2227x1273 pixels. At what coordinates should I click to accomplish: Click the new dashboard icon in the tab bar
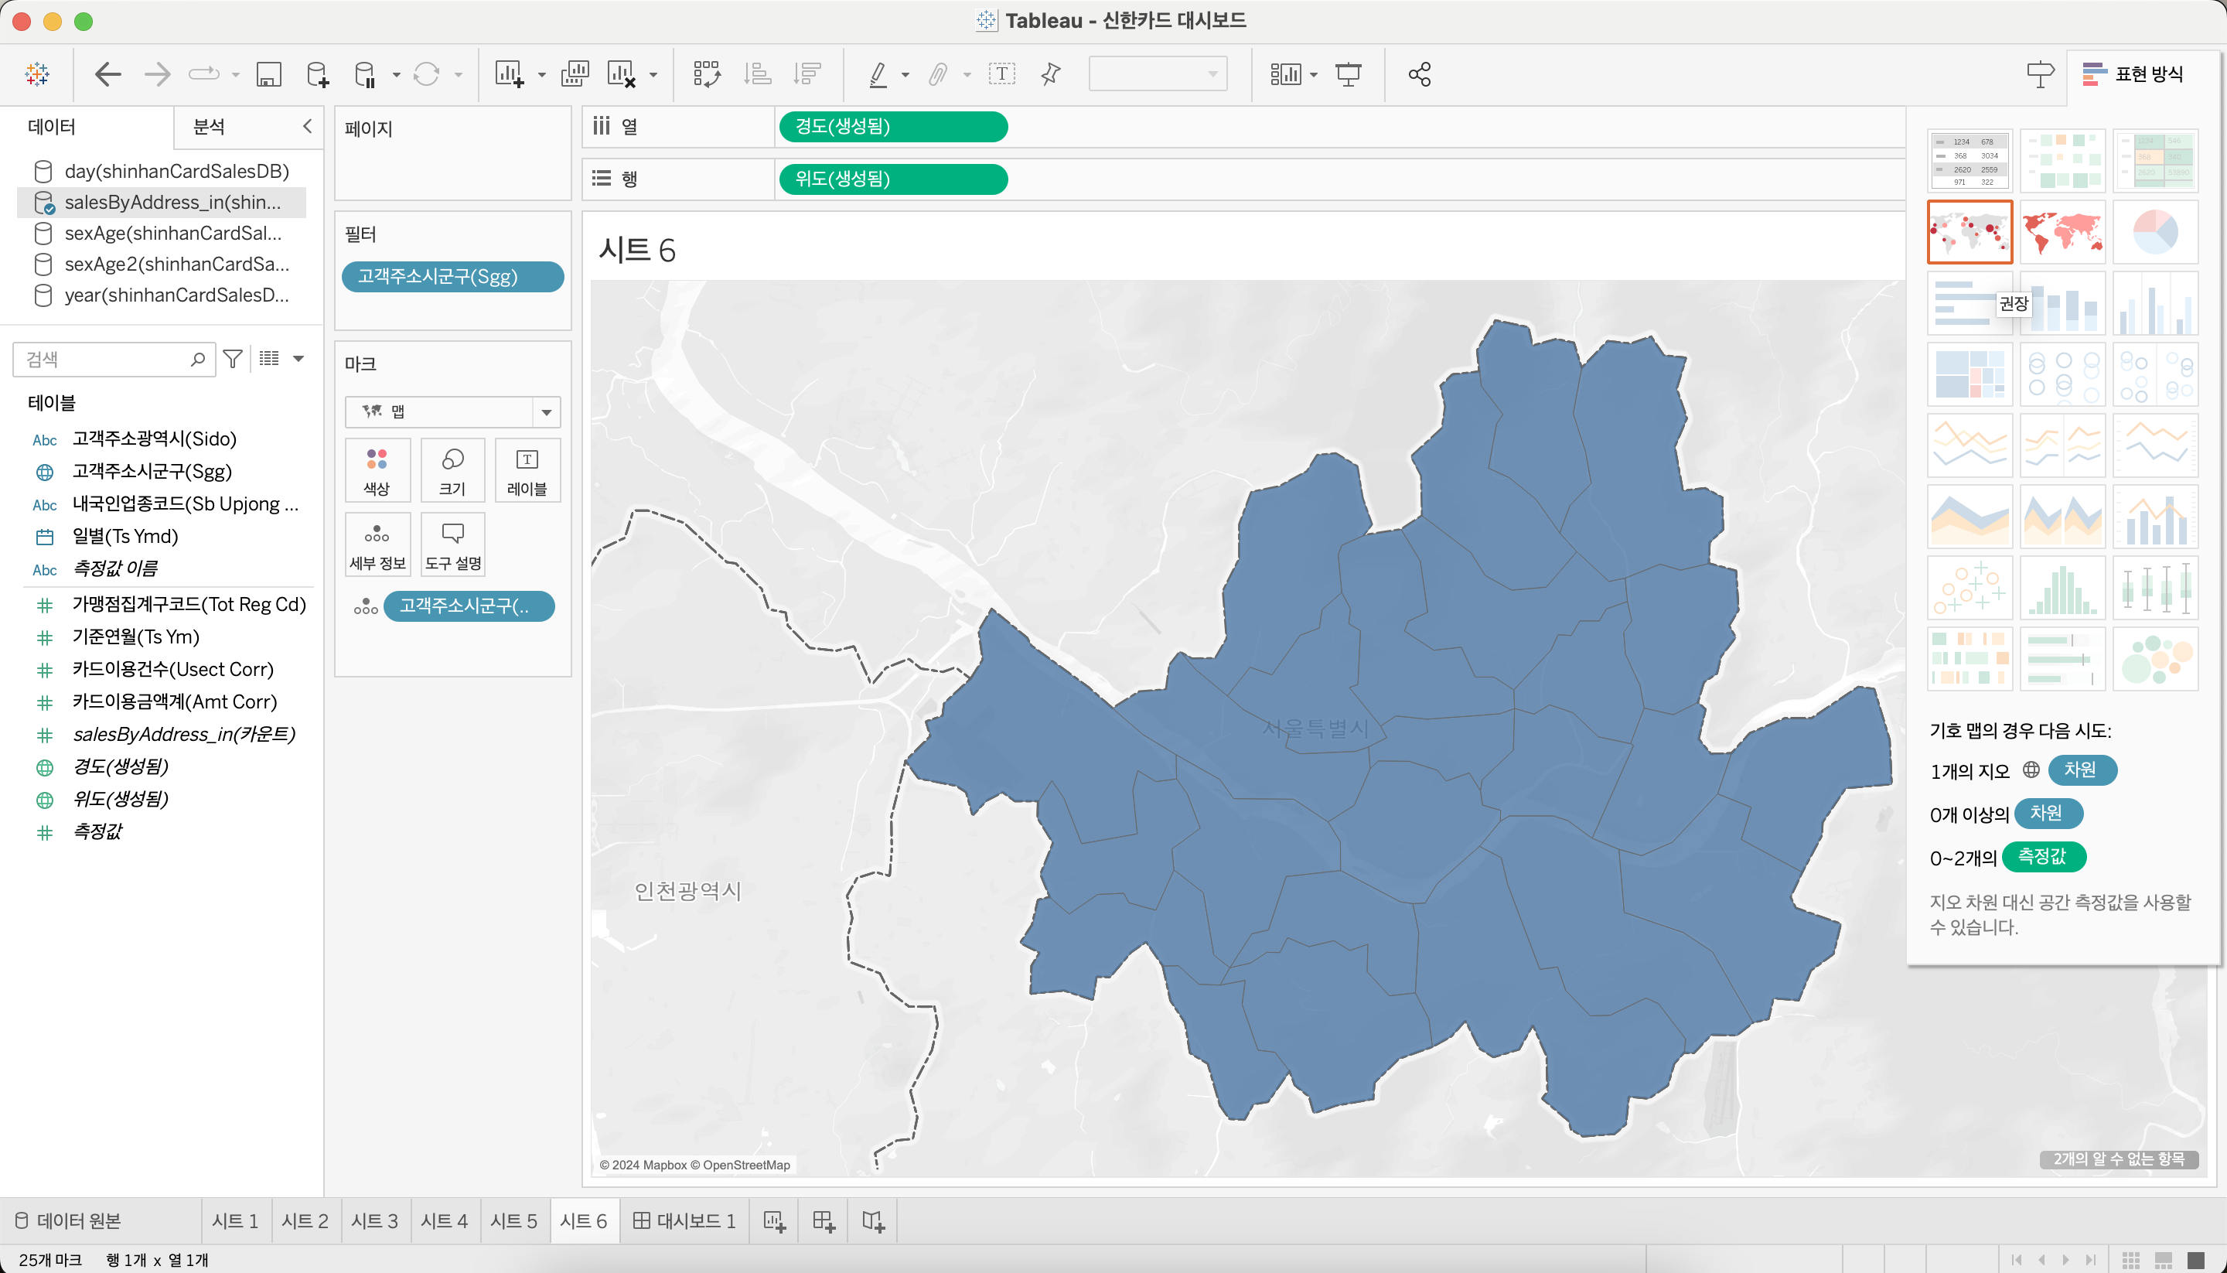click(x=824, y=1221)
